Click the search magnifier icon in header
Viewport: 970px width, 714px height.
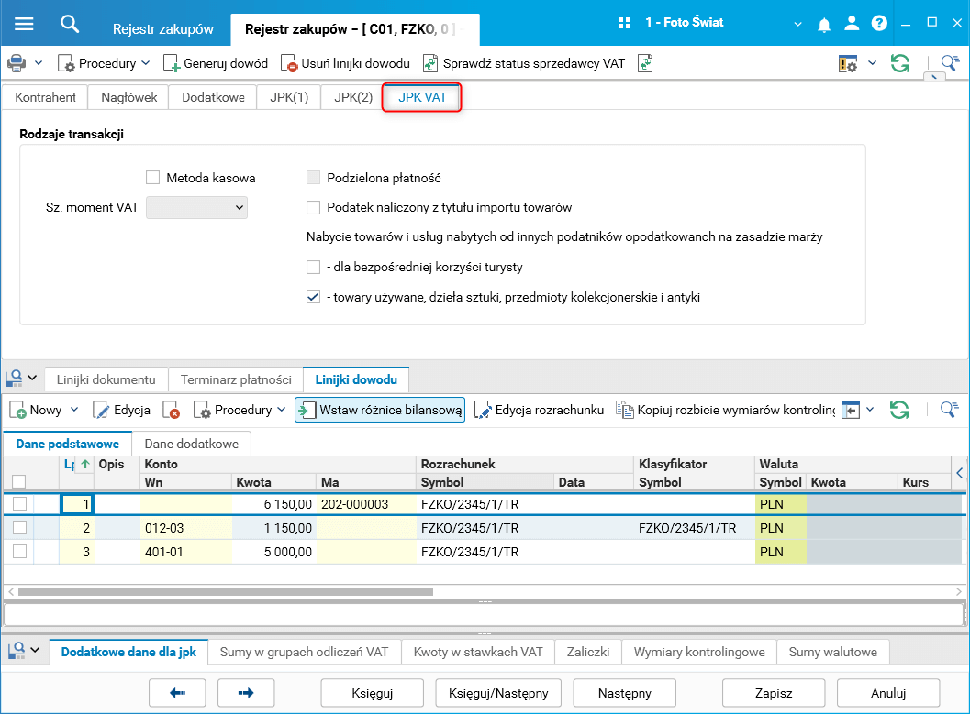click(70, 24)
